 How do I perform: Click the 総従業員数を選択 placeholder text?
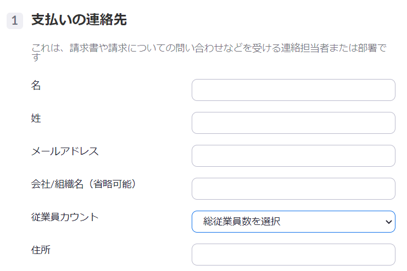point(242,222)
